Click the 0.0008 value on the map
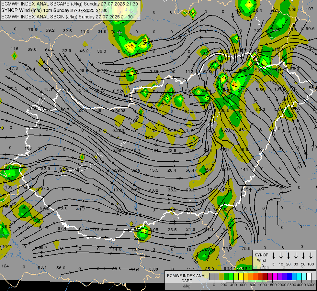The height and width of the screenshot is (291, 317). (x=119, y=111)
